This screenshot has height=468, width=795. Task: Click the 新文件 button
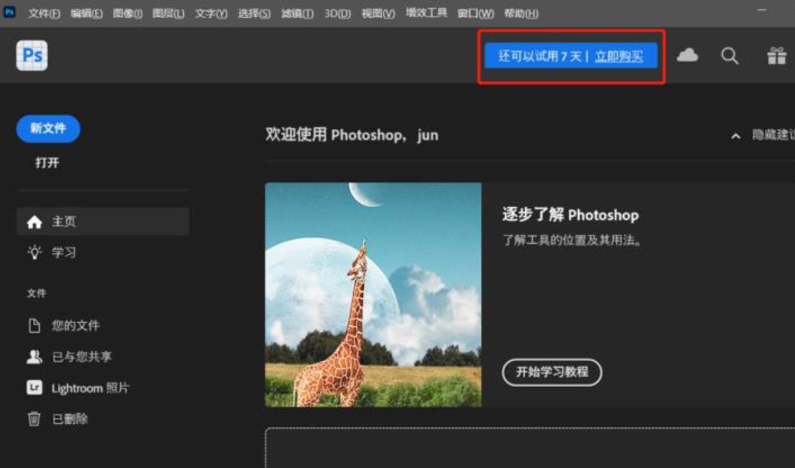(48, 128)
